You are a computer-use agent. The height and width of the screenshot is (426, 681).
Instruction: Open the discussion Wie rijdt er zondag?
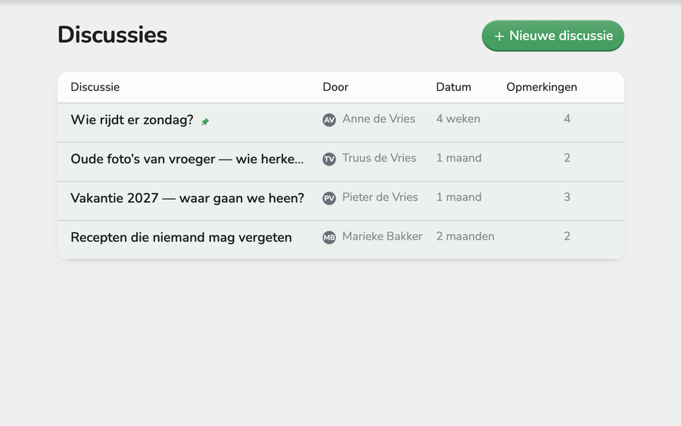pyautogui.click(x=132, y=120)
